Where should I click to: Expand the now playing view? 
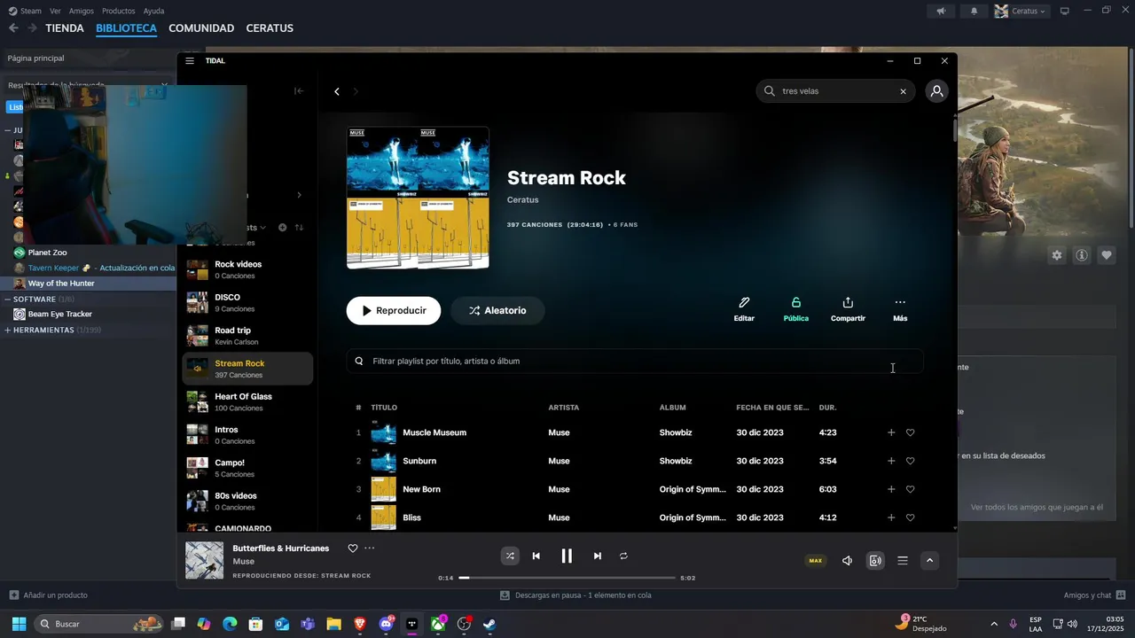pos(929,560)
